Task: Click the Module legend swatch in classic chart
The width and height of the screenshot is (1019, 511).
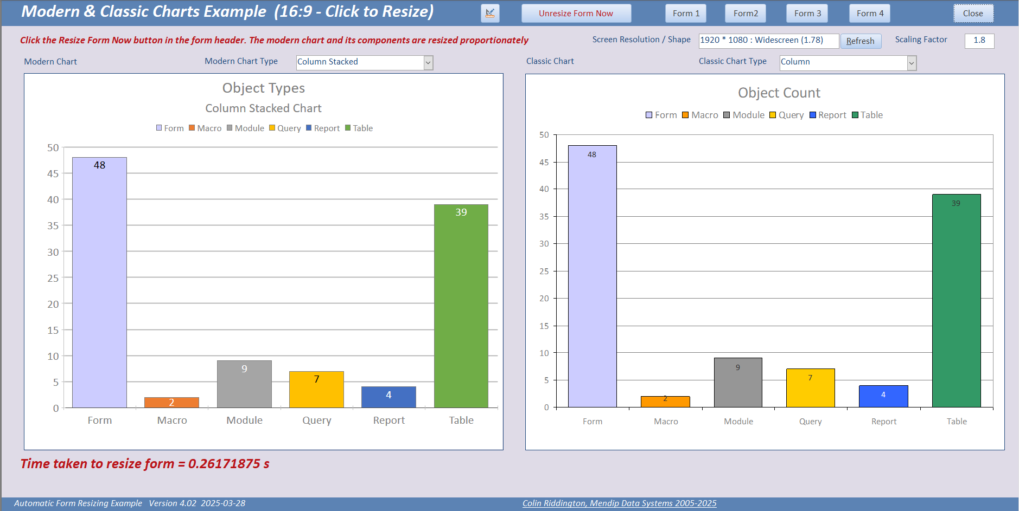Action: (727, 115)
